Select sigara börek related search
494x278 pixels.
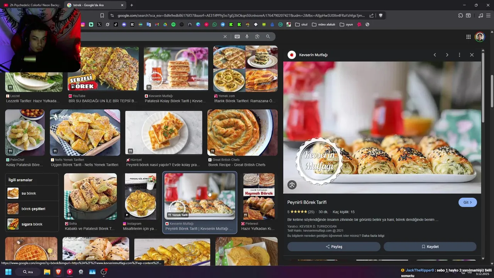pyautogui.click(x=32, y=224)
